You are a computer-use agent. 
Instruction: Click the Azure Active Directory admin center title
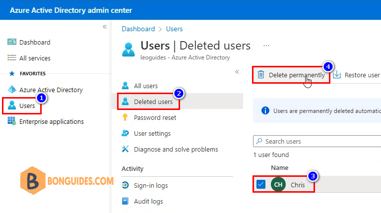pos(71,10)
